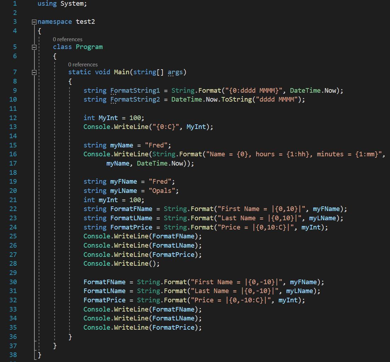Click line number 38 in the gutter
This screenshot has height=362, width=390.
(13, 355)
